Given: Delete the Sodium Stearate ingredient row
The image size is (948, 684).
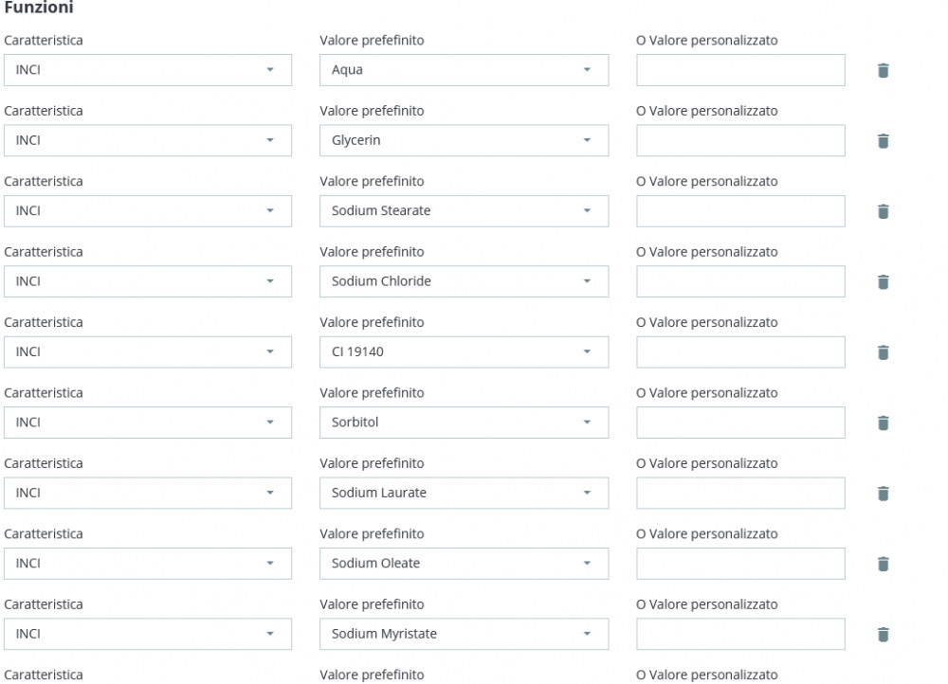Looking at the screenshot, I should (882, 210).
